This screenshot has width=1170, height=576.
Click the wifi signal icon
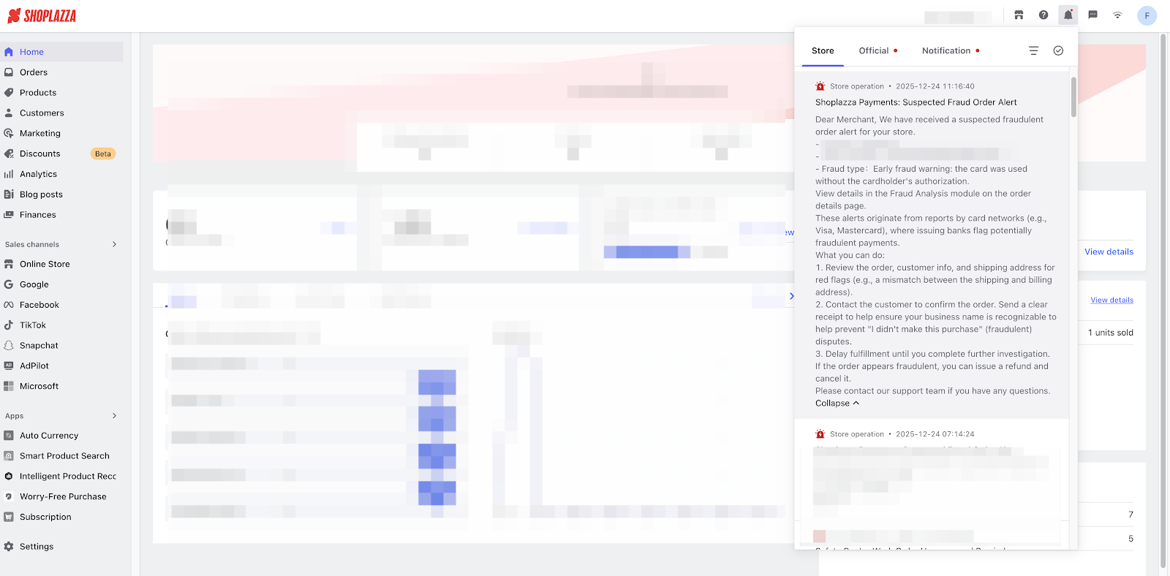(x=1117, y=15)
